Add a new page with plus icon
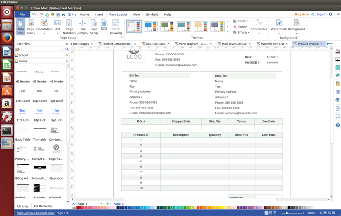 click(107, 204)
